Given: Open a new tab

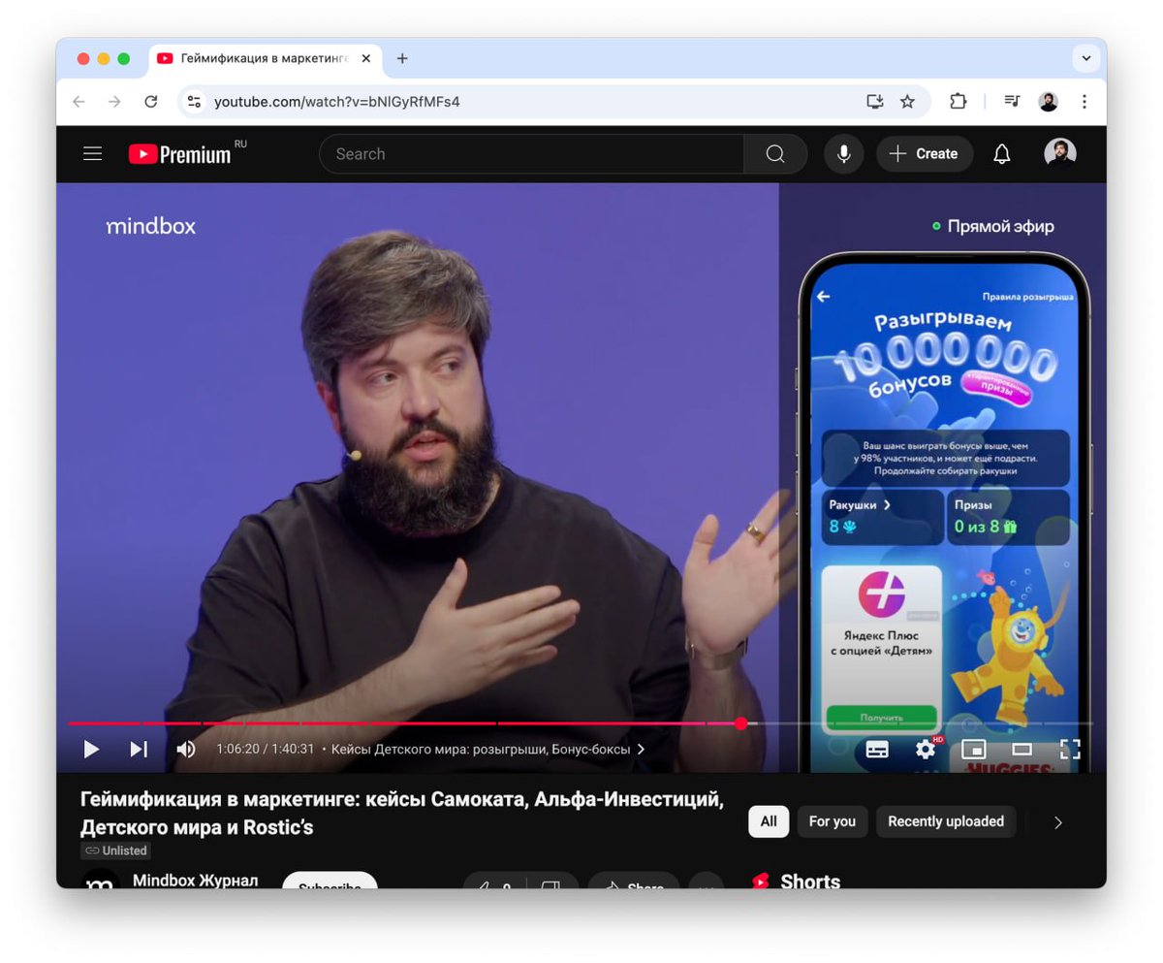Looking at the screenshot, I should (402, 58).
